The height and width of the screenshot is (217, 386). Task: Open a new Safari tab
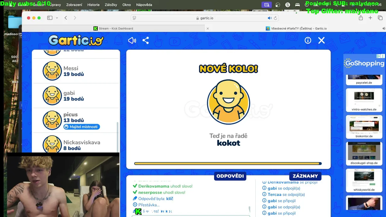(x=370, y=18)
